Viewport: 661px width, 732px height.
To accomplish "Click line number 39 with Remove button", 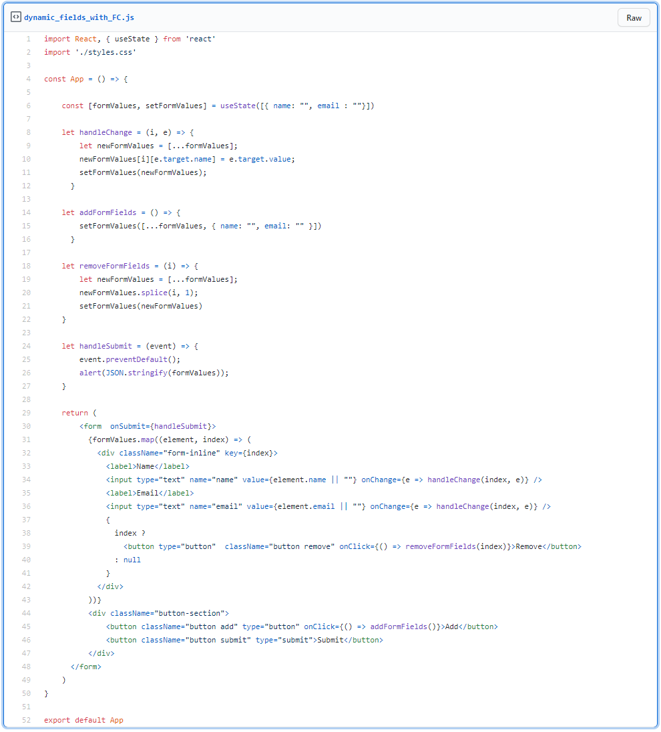I will (27, 546).
